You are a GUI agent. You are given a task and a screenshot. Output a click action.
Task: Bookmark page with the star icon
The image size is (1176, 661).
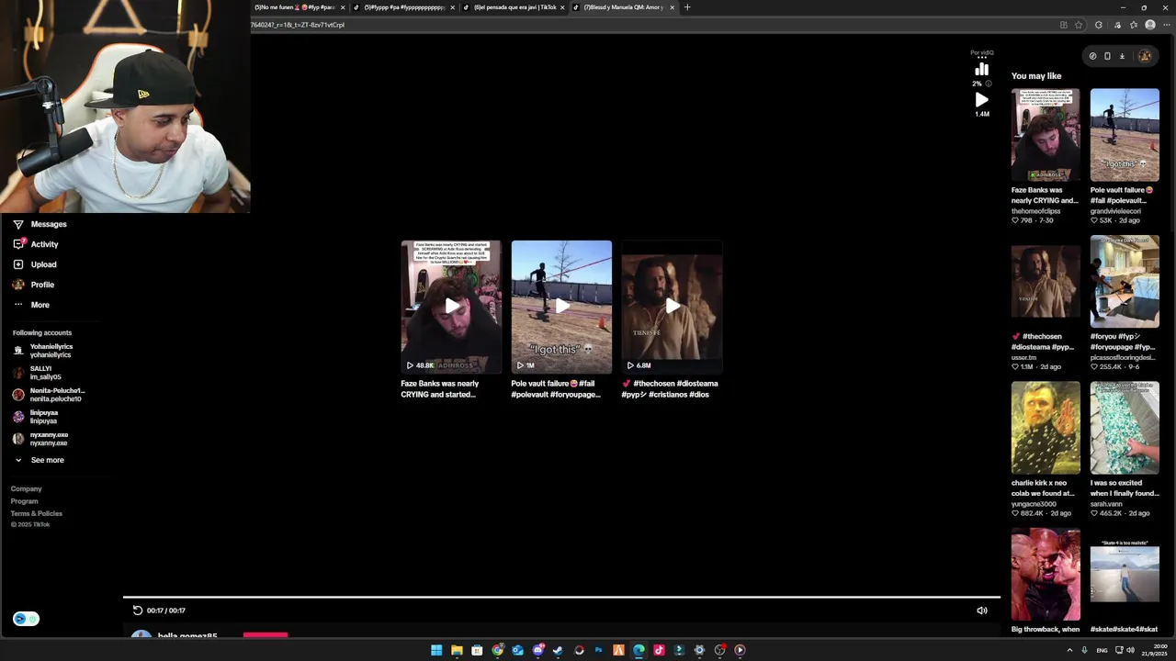[1079, 25]
